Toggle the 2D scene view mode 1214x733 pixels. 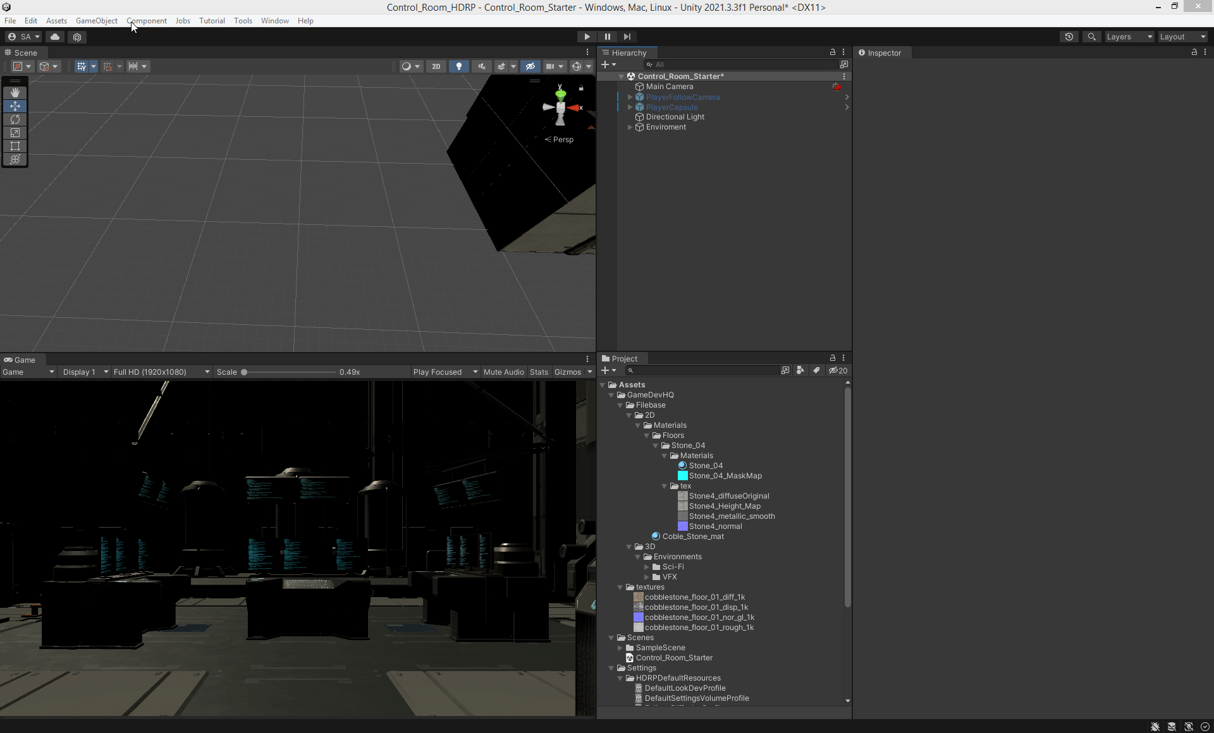pos(436,66)
